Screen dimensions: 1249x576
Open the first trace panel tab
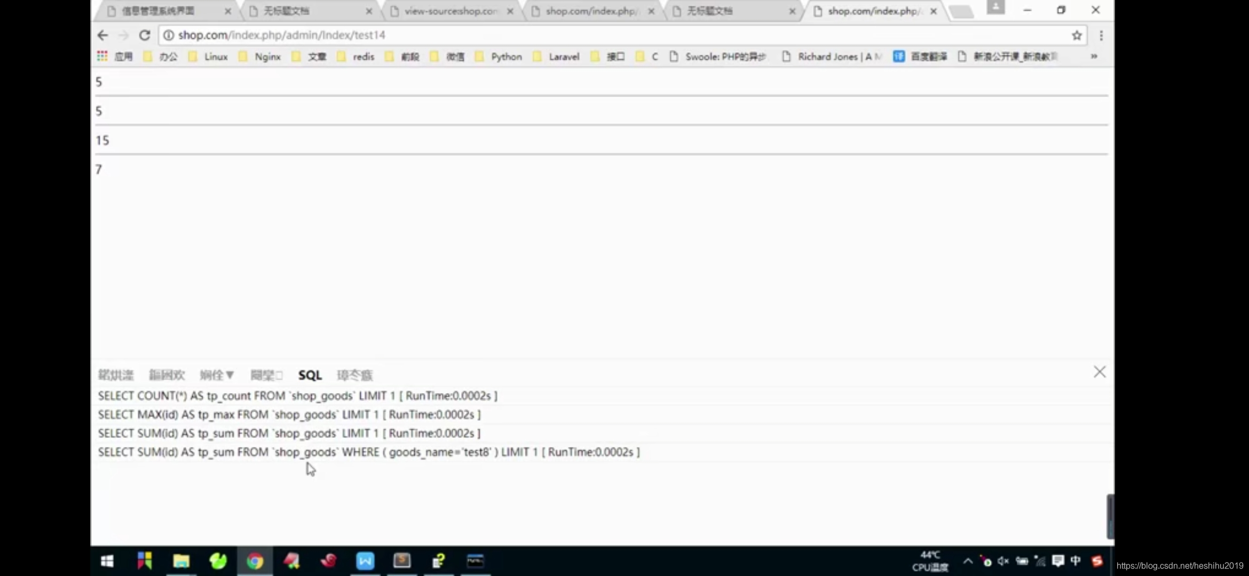click(x=116, y=375)
